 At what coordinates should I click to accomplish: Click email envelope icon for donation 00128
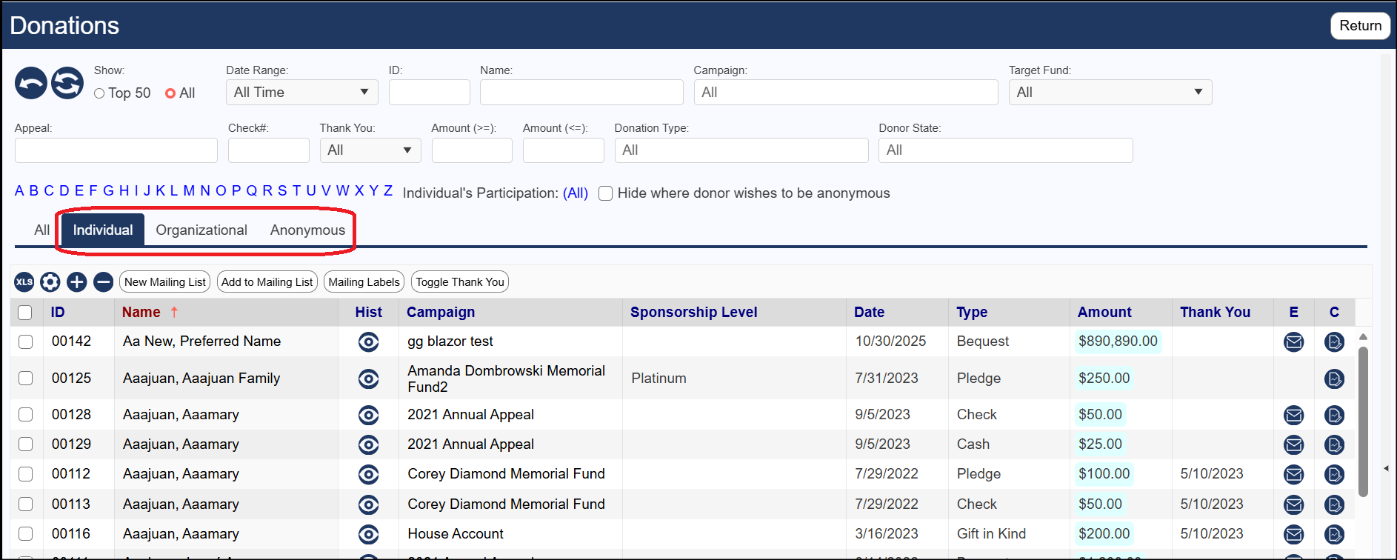(1294, 415)
